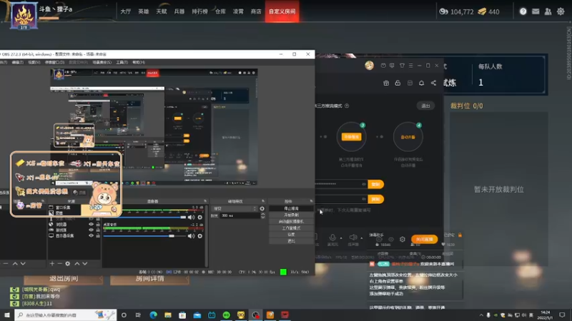Open the game mail envelope icon
Screen dimensions: 572x321
click(536, 11)
